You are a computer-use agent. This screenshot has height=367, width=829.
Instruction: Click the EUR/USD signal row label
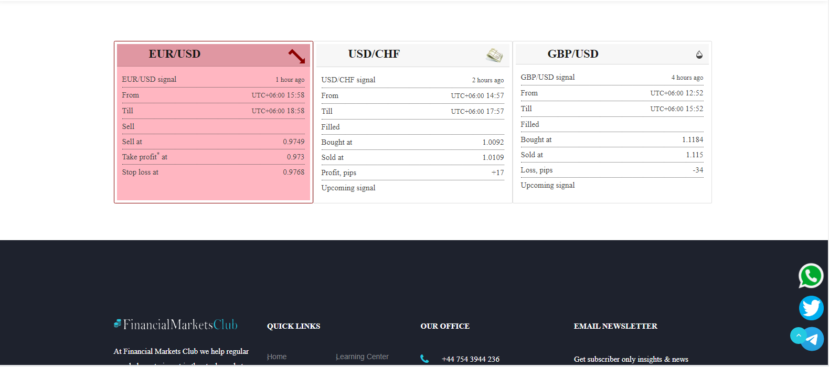pos(150,79)
